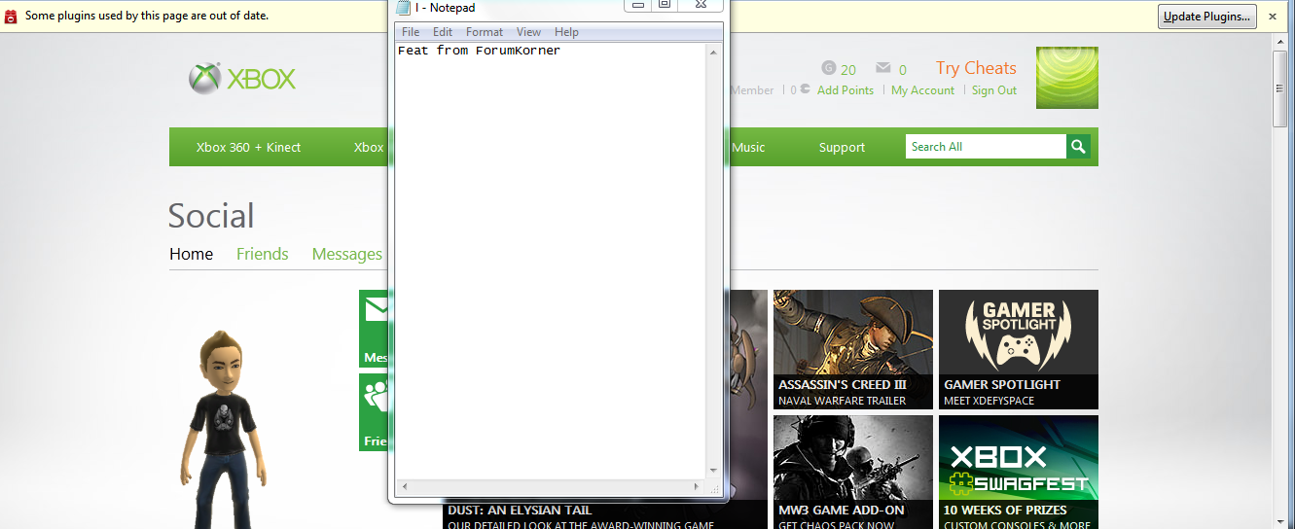Screen dimensions: 1295x529
Task: Click Notepad horizontal scrollbar left arrow
Action: 403,486
